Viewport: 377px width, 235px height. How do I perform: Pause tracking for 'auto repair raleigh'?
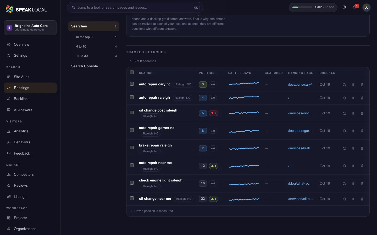pyautogui.click(x=353, y=98)
